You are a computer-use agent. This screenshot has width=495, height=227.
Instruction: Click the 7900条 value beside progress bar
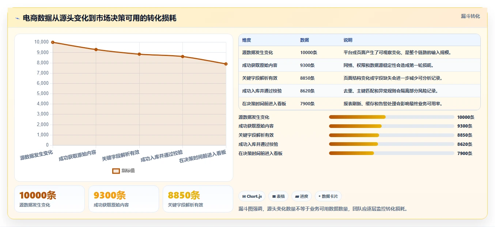(465, 154)
